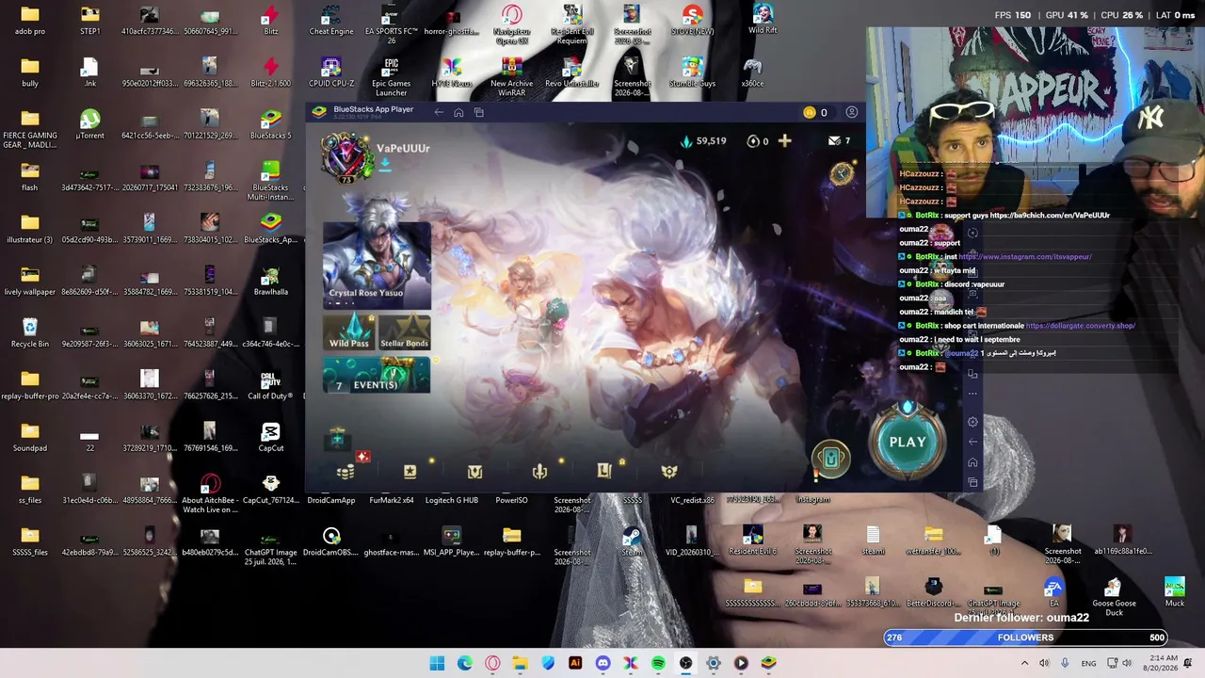The height and width of the screenshot is (678, 1205).
Task: Open the Wild Pass panel
Action: (x=349, y=331)
